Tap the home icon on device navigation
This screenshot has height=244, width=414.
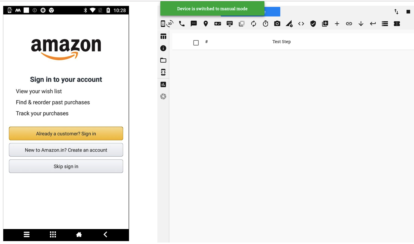point(79,235)
